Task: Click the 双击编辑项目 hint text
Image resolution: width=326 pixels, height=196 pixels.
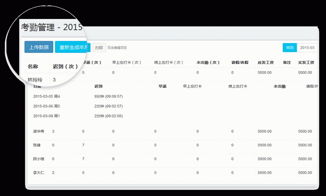Action: (x=117, y=48)
